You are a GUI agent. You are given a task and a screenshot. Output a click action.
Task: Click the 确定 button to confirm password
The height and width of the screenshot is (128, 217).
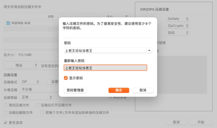119,90
